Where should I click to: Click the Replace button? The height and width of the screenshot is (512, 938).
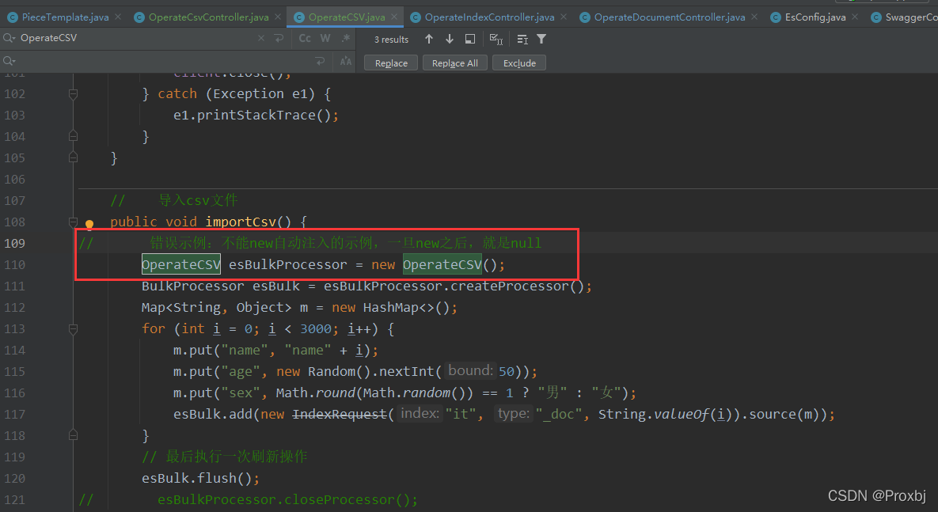click(391, 63)
